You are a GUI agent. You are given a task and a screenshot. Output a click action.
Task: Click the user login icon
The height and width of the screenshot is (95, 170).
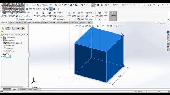coord(149,5)
